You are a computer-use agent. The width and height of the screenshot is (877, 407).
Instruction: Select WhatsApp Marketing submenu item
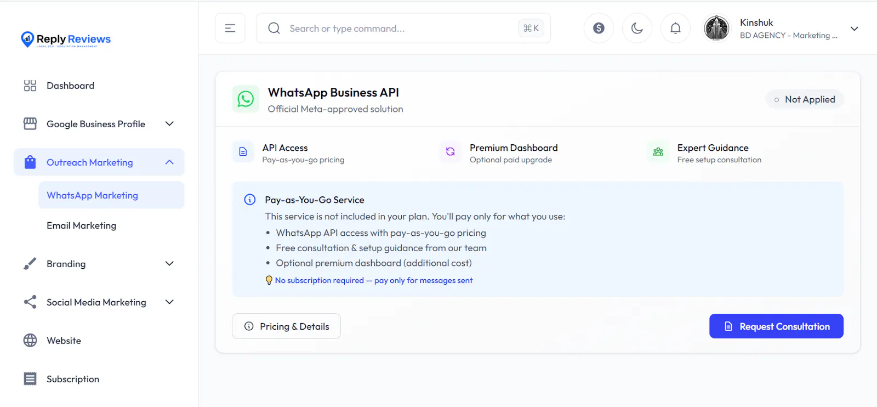[111, 195]
